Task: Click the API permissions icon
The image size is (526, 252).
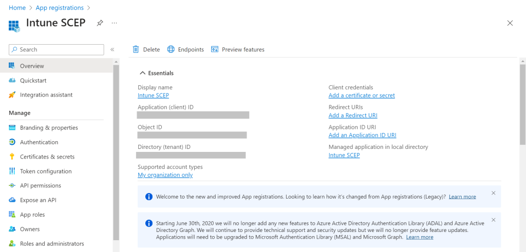Action: pyautogui.click(x=12, y=185)
